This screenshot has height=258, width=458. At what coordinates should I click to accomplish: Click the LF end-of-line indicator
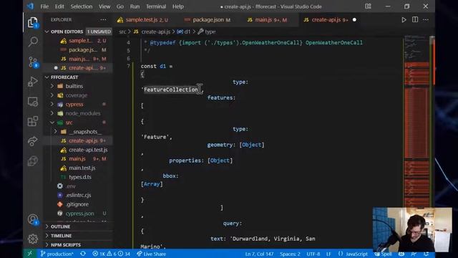[x=328, y=254]
